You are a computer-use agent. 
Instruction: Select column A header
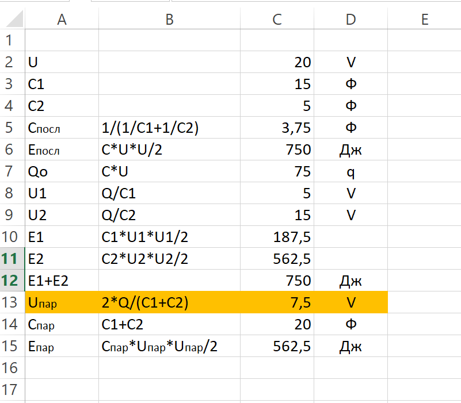pyautogui.click(x=62, y=20)
